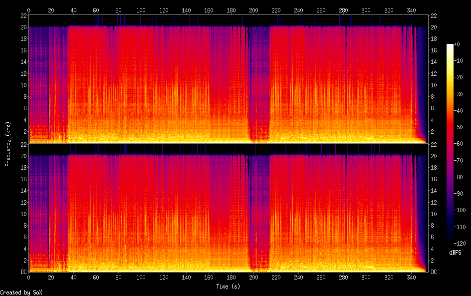
Task: Click "80" on the bottom time axis
Action: pyautogui.click(x=118, y=278)
